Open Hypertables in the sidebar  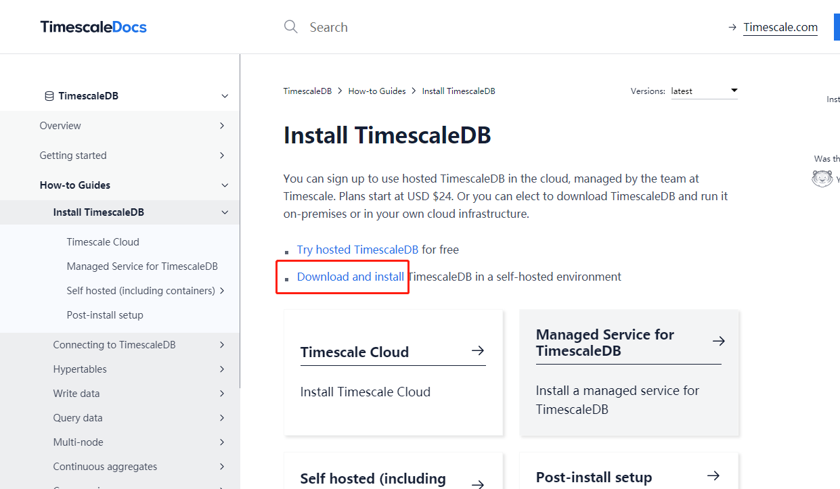[80, 369]
